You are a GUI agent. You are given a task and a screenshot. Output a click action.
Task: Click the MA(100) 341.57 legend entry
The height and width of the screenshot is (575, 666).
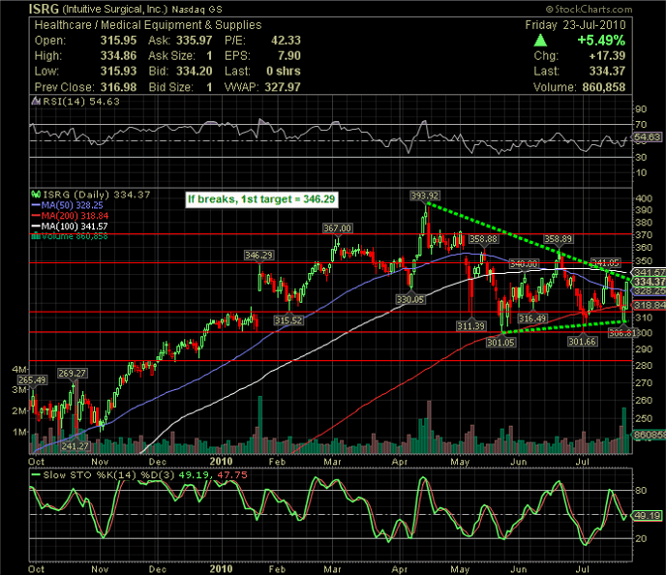coord(70,227)
